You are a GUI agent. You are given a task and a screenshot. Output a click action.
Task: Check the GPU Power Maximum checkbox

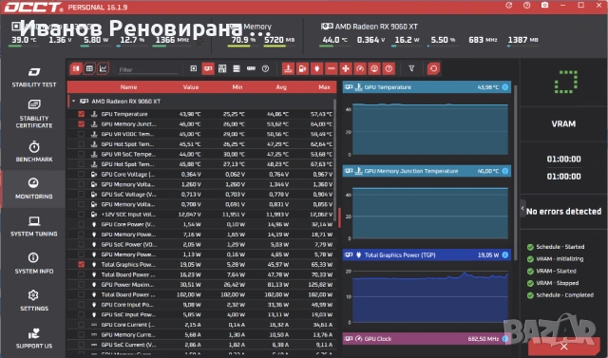81,284
